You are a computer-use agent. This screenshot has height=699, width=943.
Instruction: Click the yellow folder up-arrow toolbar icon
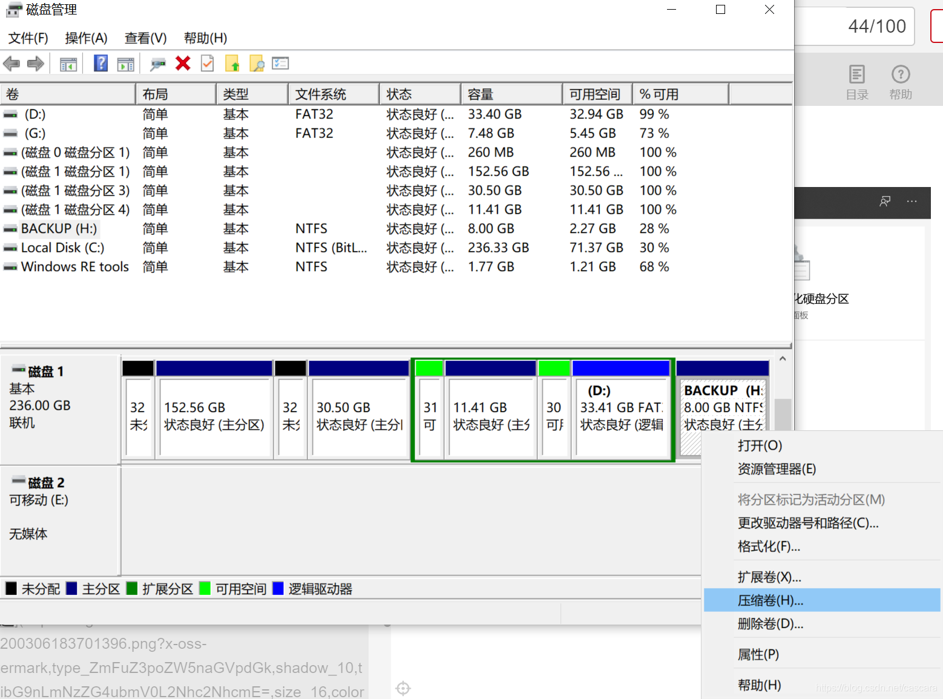pos(232,63)
